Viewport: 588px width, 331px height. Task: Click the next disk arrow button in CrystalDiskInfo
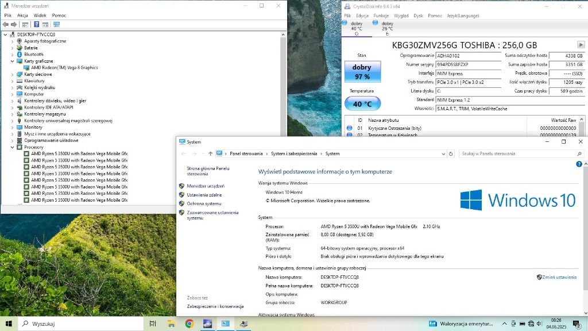(581, 45)
